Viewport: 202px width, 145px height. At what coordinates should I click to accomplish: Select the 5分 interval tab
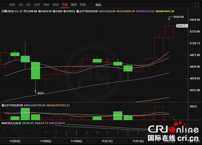coord(28,5)
